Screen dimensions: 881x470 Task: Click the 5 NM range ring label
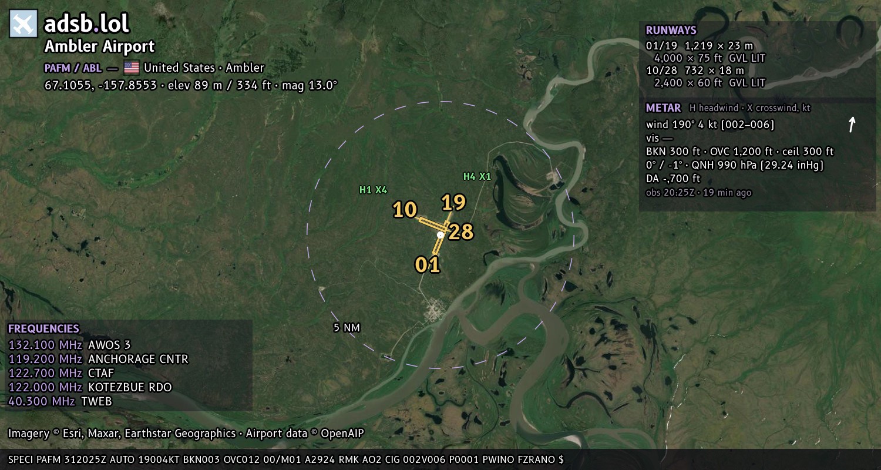(347, 328)
